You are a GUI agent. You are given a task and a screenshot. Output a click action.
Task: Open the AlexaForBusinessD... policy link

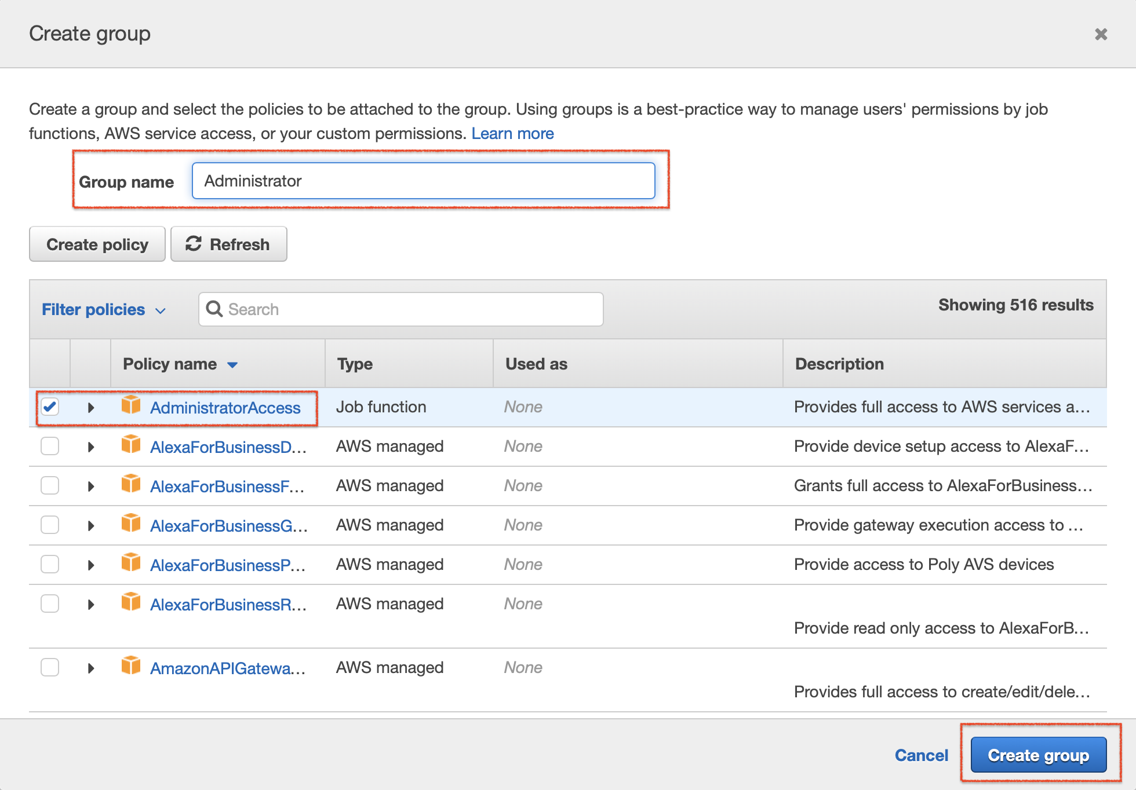pos(228,447)
